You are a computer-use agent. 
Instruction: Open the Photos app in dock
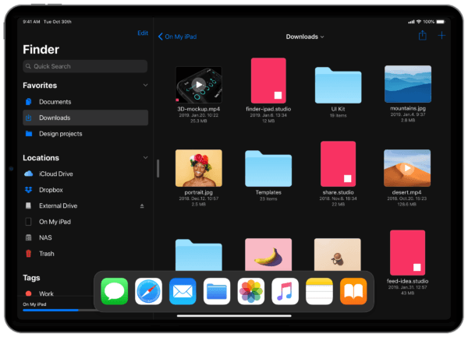251,293
